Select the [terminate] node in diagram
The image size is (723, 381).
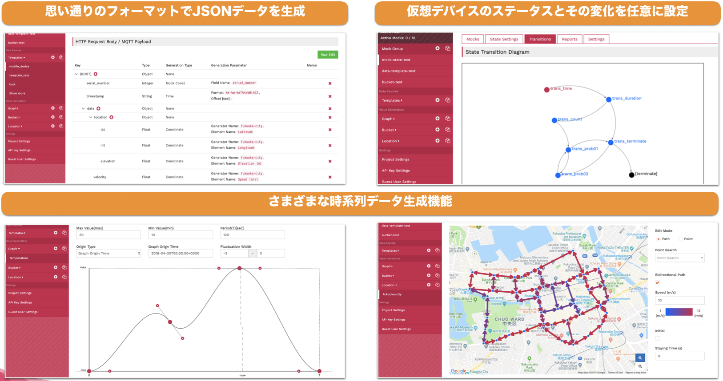[631, 175]
